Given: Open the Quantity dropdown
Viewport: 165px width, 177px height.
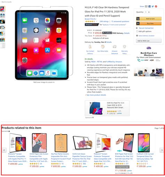Looking at the screenshot, I should [x=147, y=12].
